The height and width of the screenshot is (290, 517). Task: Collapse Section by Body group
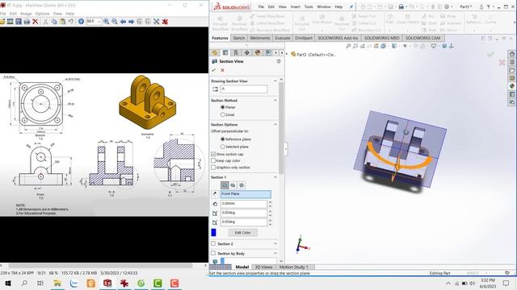pos(275,254)
